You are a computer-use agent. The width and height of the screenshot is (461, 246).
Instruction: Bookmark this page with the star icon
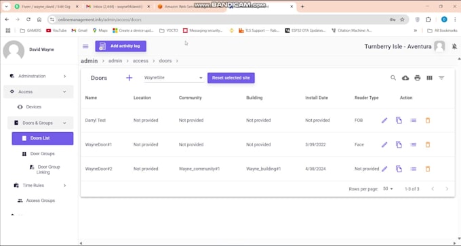[x=402, y=20]
